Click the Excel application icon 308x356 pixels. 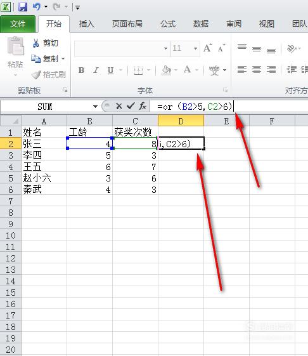(6, 7)
